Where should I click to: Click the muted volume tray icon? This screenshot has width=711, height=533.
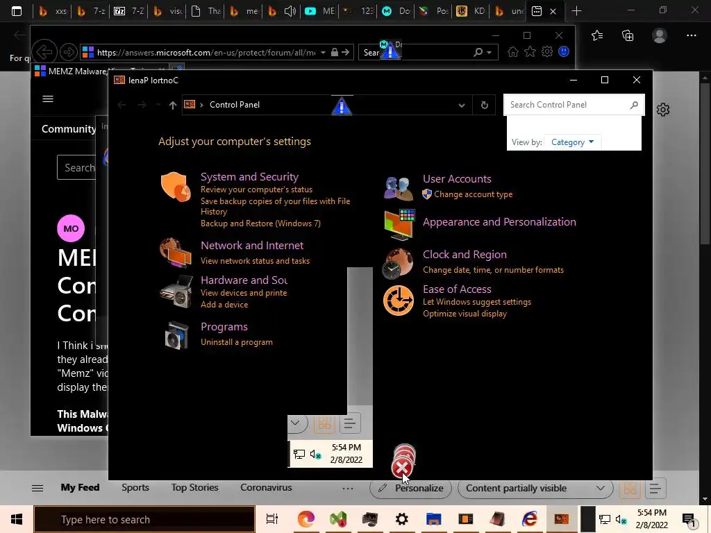point(621,519)
